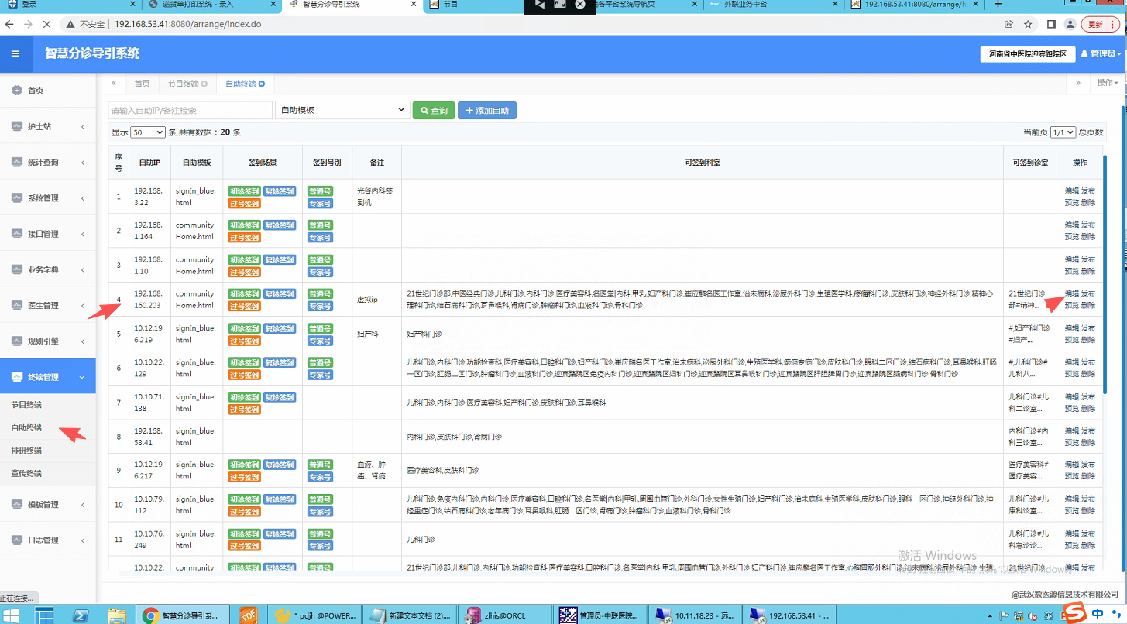Image resolution: width=1127 pixels, height=624 pixels.
Task: Bookmark this page with the star icon
Action: point(1028,24)
